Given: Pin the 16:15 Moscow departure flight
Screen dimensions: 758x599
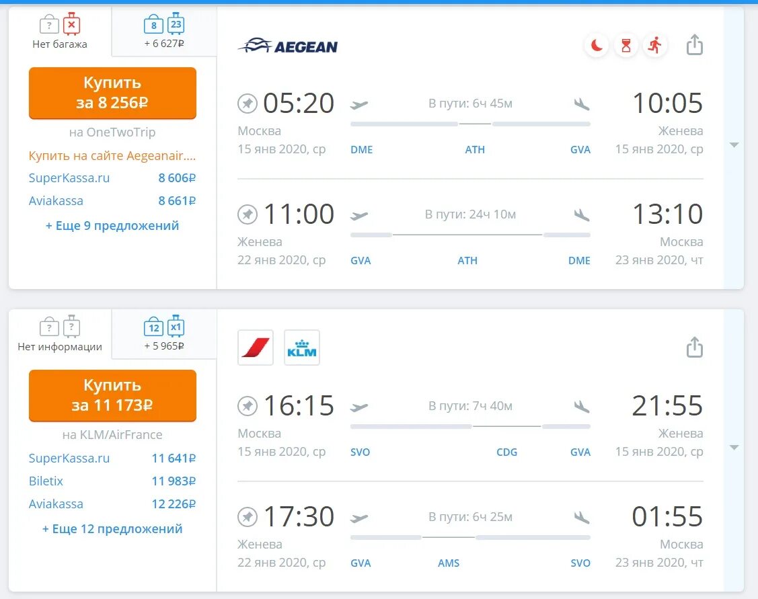Looking at the screenshot, I should pyautogui.click(x=248, y=406).
